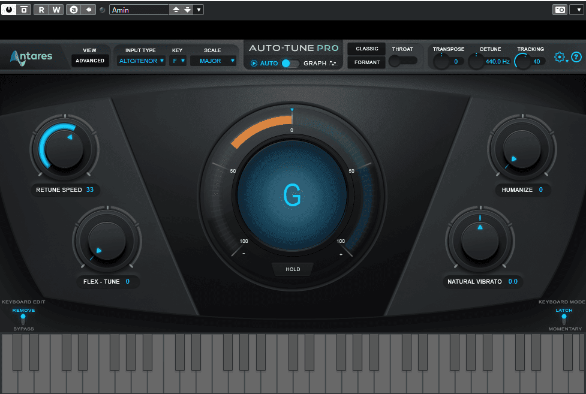Viewport: 586px width, 394px height.
Task: Open the settings gear menu
Action: click(560, 57)
